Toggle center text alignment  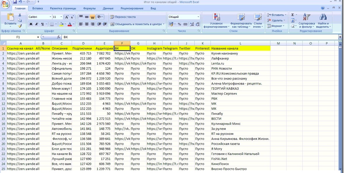point(87,24)
